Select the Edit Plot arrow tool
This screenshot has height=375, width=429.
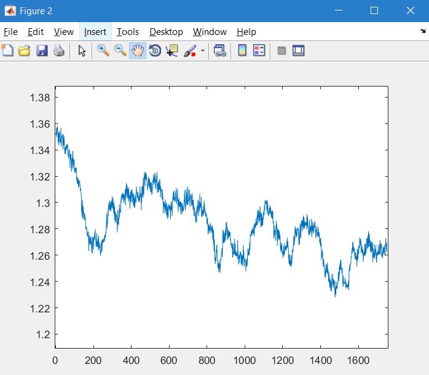pos(82,50)
